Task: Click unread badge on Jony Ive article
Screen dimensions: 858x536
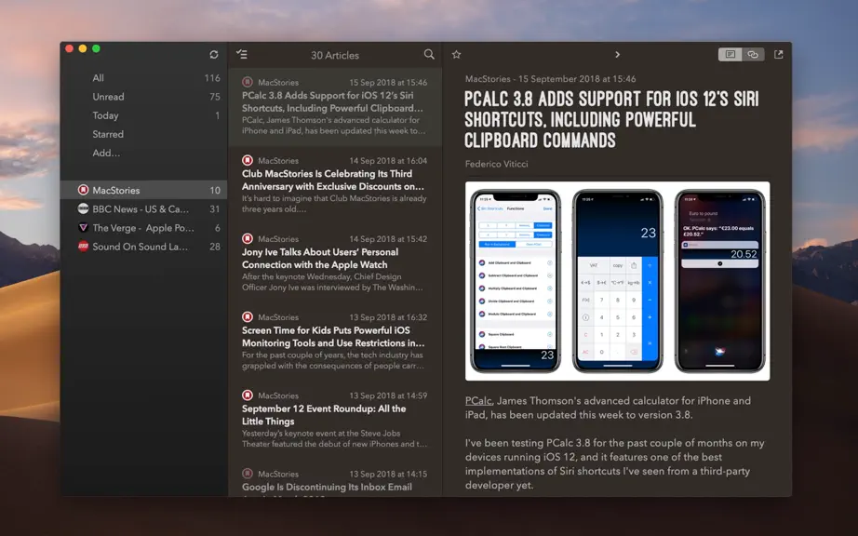Action: point(248,238)
